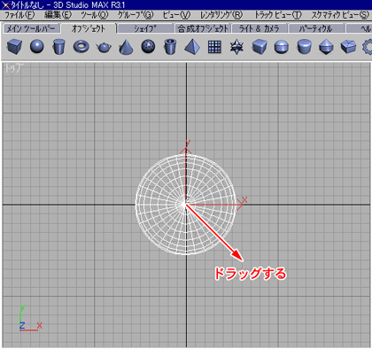Pick the Chamfer Box icon

260,47
